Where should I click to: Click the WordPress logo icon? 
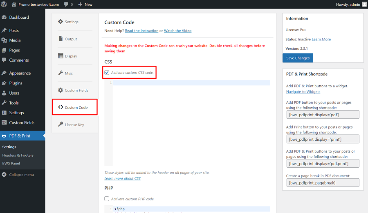[x=4, y=4]
